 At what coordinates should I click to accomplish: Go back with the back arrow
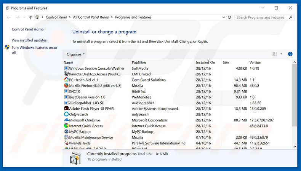pyautogui.click(x=9, y=18)
